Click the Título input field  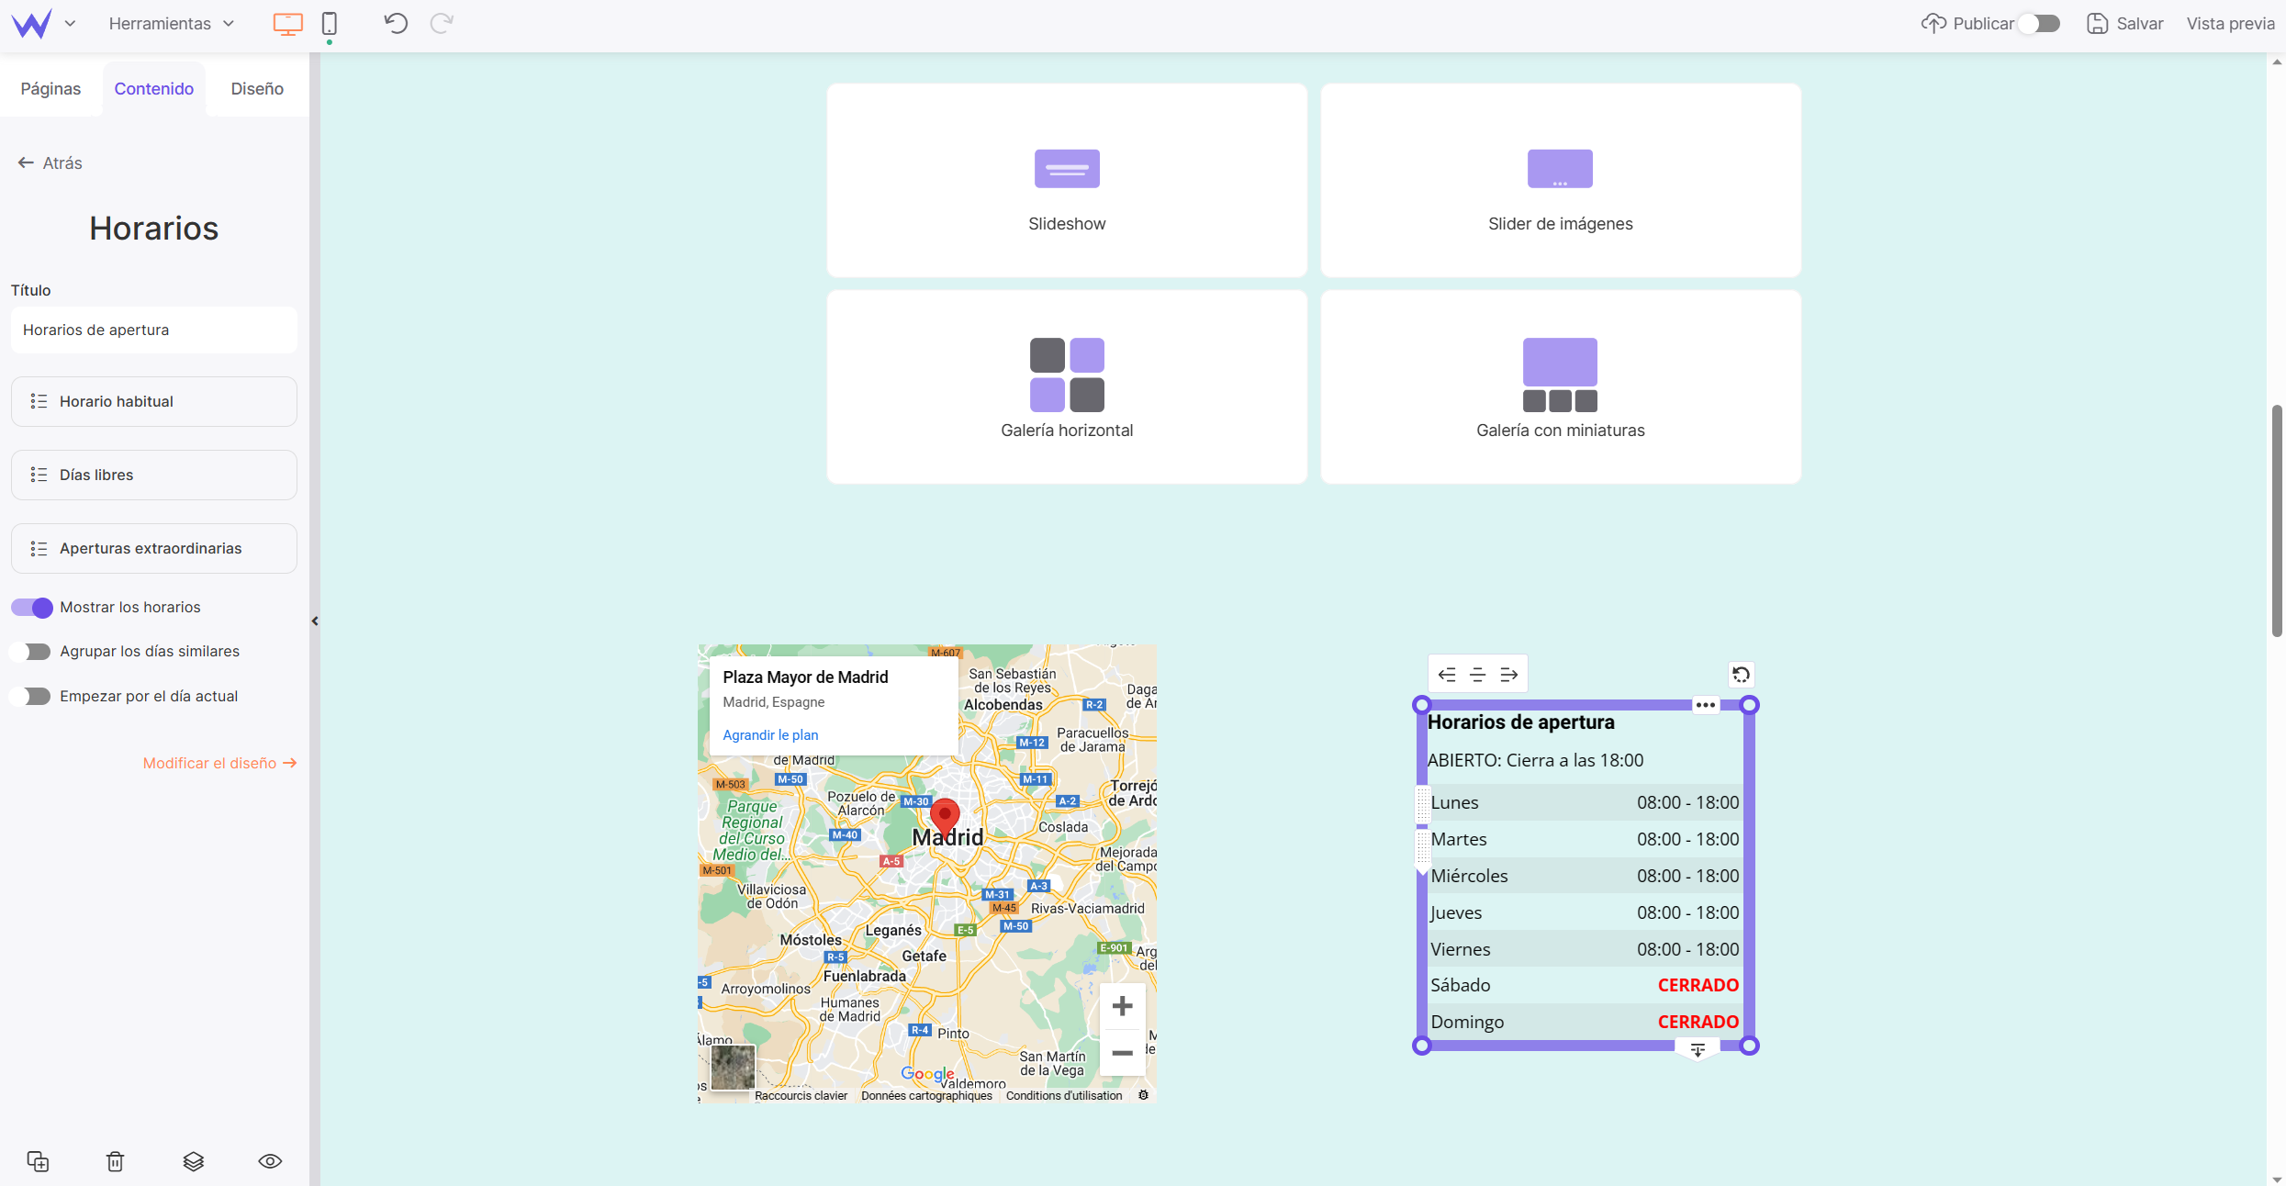pyautogui.click(x=153, y=330)
